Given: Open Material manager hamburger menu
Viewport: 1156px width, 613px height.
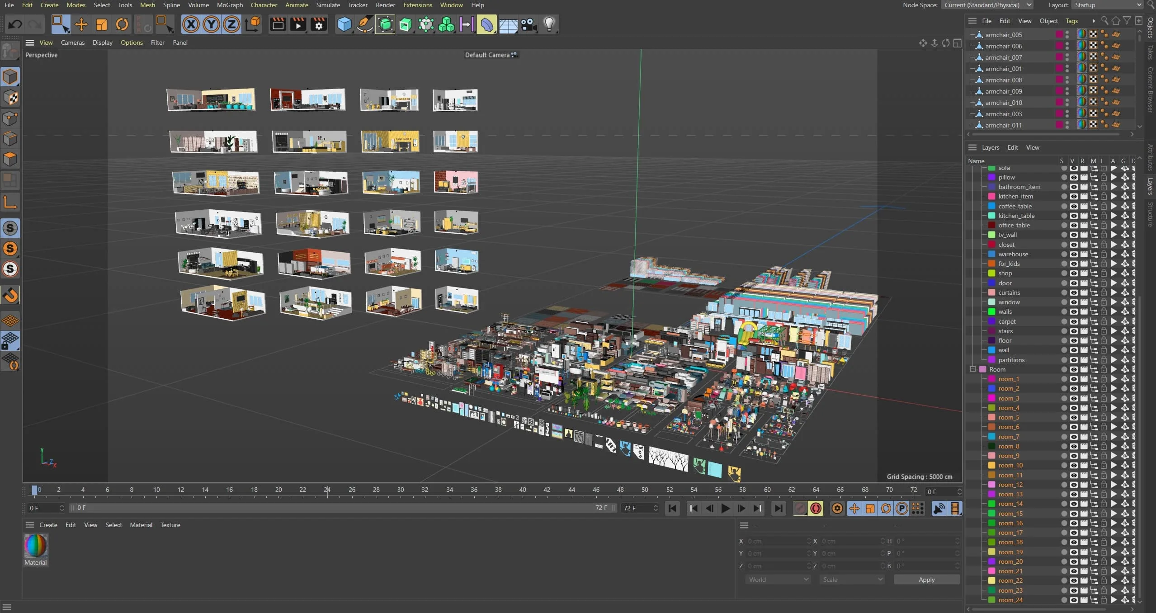Looking at the screenshot, I should pos(30,525).
